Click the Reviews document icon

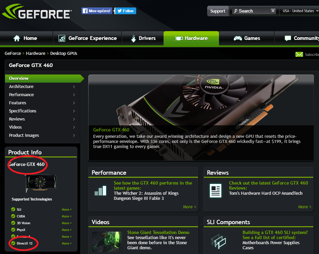[x=216, y=191]
